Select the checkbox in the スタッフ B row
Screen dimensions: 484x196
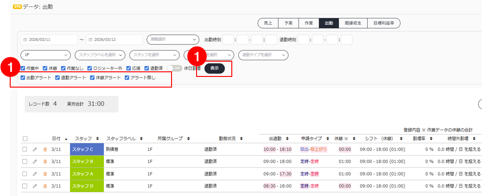25,161
